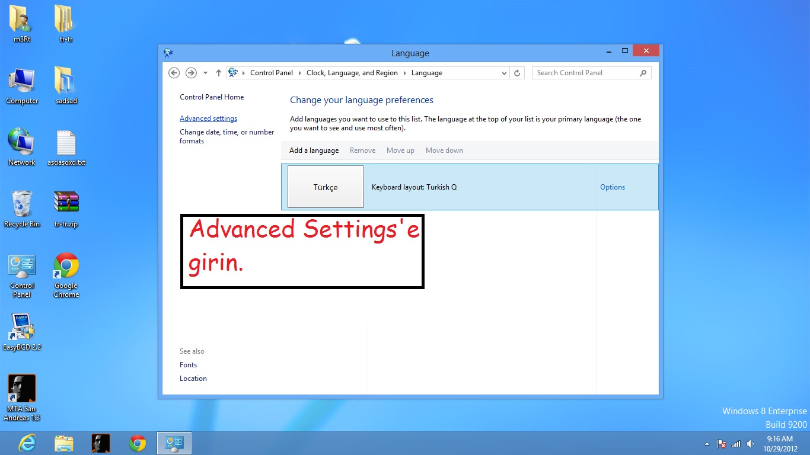
Task: Open recent locations dropdown arrow
Action: 205,73
